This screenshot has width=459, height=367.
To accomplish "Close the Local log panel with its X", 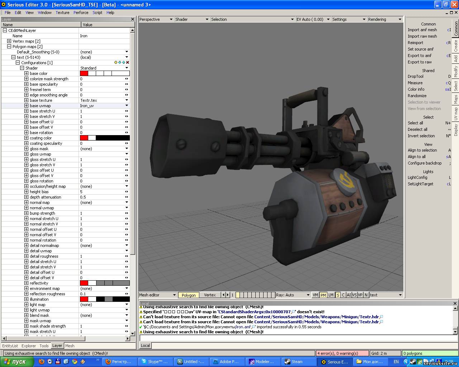I will [x=455, y=303].
